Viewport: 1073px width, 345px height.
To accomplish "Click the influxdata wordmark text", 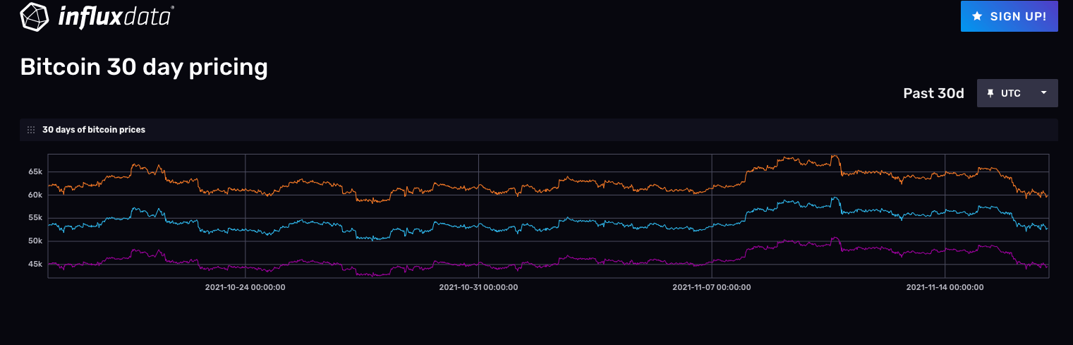I will [x=116, y=16].
